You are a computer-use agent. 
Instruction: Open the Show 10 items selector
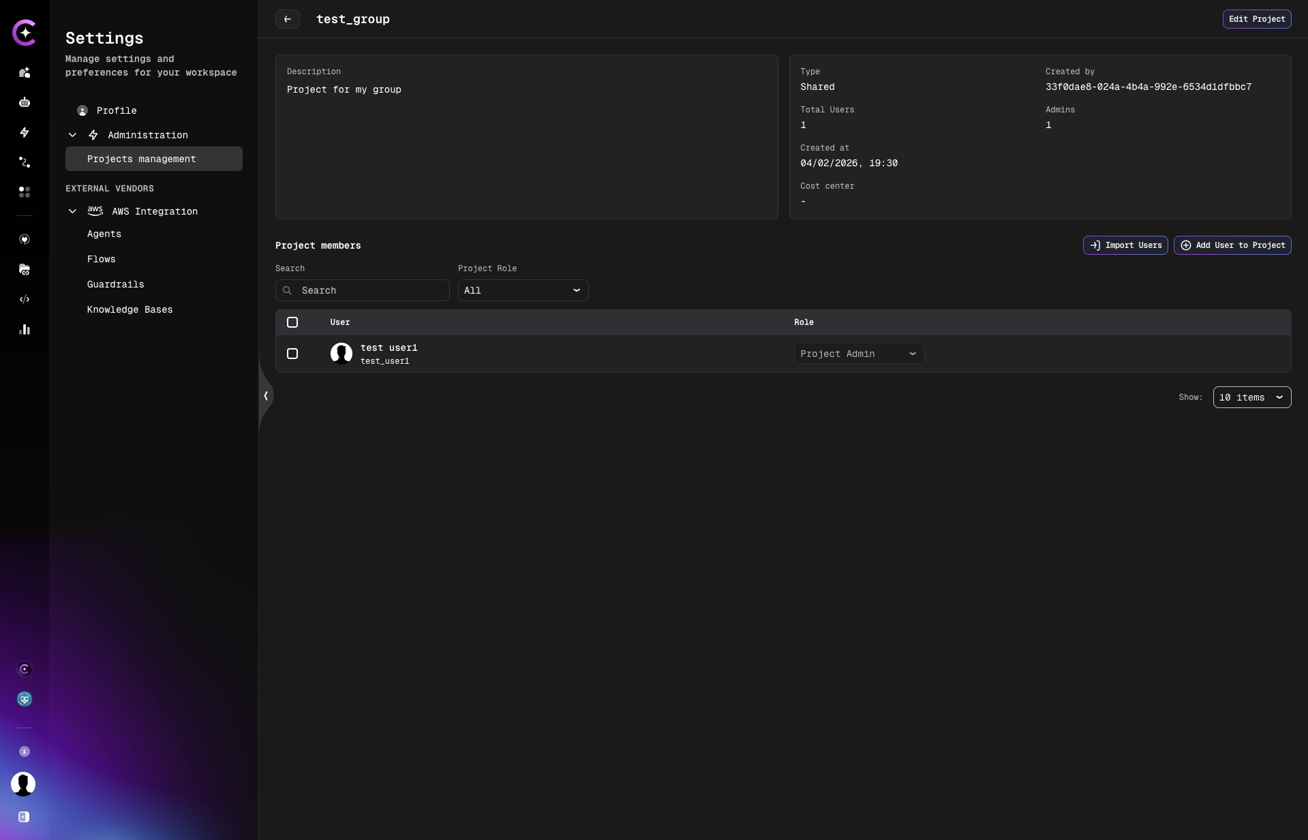(1251, 397)
